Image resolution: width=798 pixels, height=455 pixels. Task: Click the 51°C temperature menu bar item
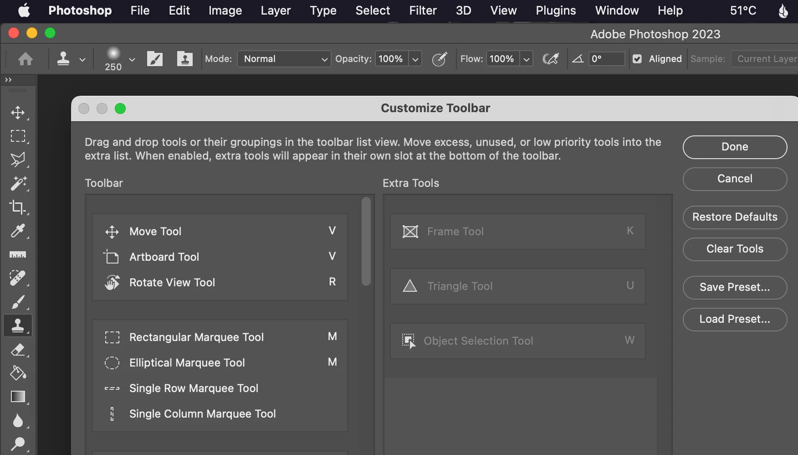click(x=743, y=10)
